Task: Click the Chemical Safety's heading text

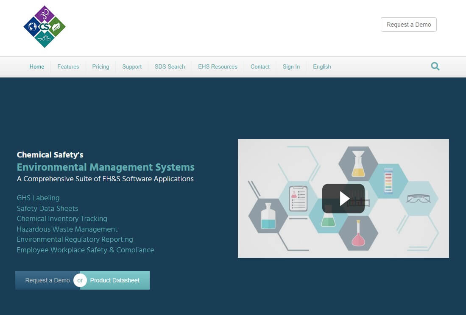Action: point(50,155)
